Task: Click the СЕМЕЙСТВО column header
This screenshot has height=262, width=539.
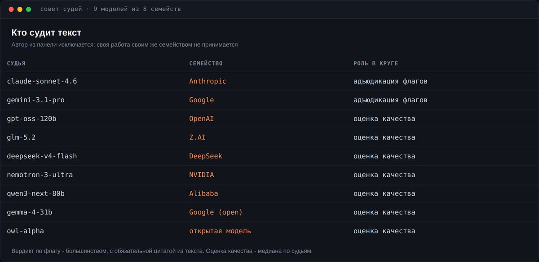Action: pyautogui.click(x=206, y=63)
